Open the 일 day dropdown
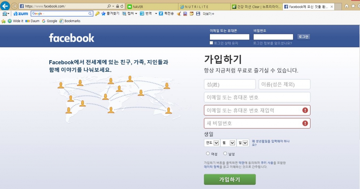Image resolution: width=360 pixels, height=189 pixels. tap(243, 143)
